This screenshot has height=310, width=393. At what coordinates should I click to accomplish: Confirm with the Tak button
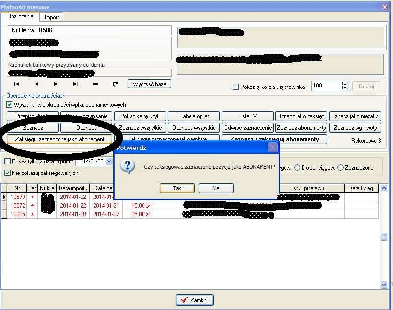tap(177, 188)
